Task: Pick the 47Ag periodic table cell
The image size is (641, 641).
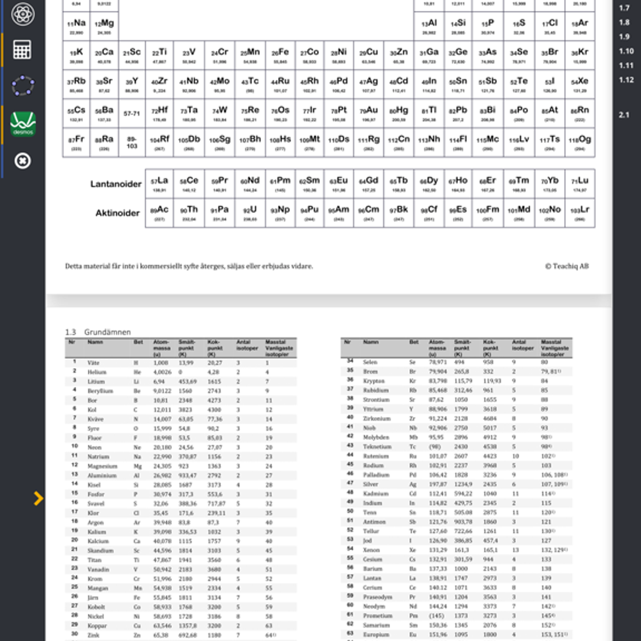Action: (369, 84)
